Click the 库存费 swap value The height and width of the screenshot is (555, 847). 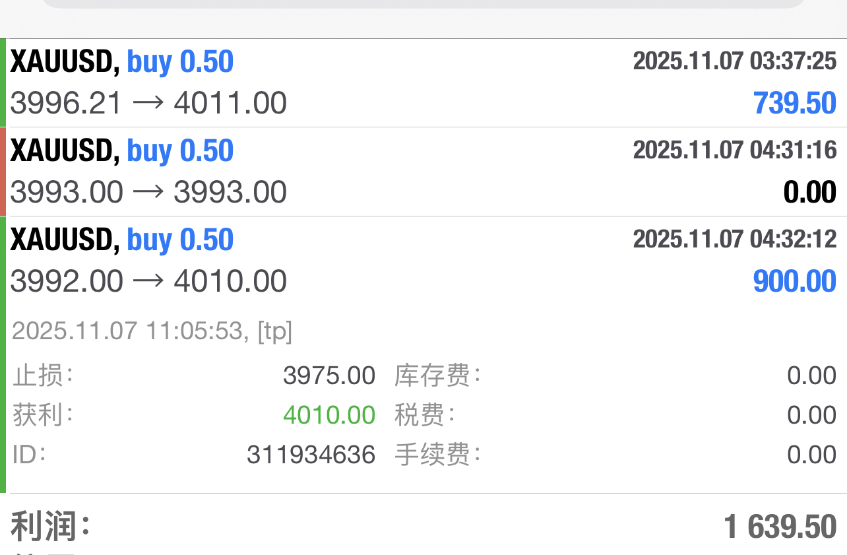(x=811, y=376)
